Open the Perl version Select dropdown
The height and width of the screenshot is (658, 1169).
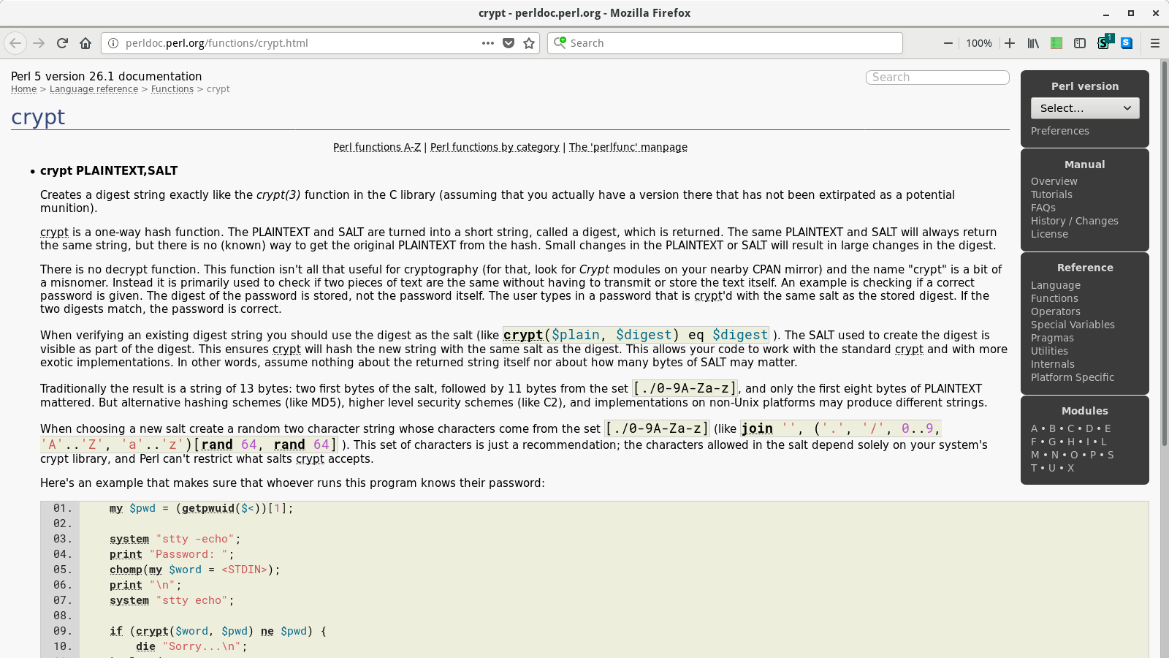[1084, 107]
